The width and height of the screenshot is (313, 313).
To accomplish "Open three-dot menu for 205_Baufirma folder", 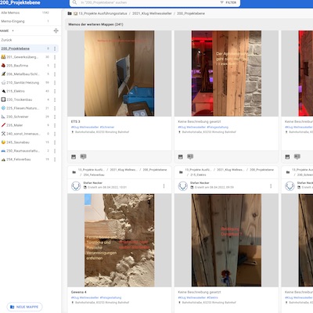I will 55,66.
